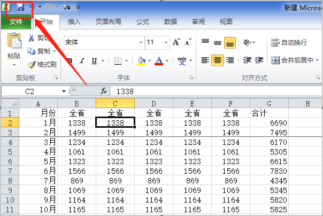
Task: Open the font size 11 dropdown
Action: (x=166, y=42)
